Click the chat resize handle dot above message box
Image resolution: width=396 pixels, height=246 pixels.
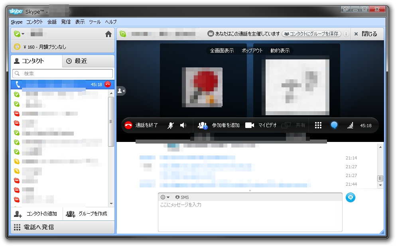click(x=250, y=191)
